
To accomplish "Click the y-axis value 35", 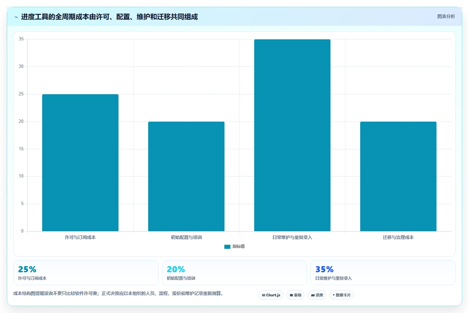I will click(x=21, y=39).
